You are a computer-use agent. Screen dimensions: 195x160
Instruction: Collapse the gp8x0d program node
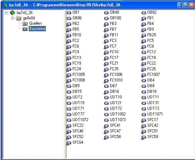[12, 18]
